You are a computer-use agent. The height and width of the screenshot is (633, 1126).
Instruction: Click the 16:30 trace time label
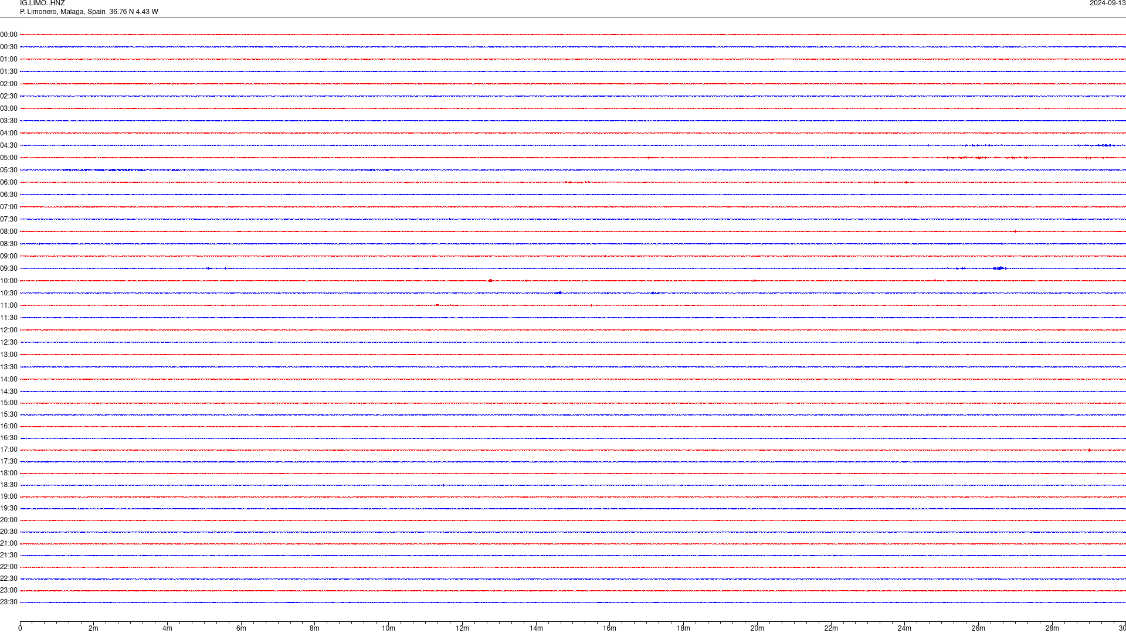[9, 438]
